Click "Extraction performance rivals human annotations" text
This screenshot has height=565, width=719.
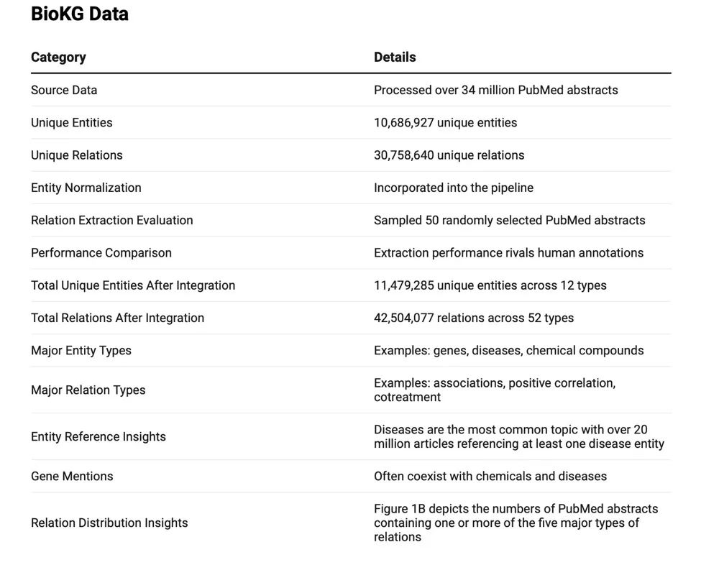(x=508, y=252)
